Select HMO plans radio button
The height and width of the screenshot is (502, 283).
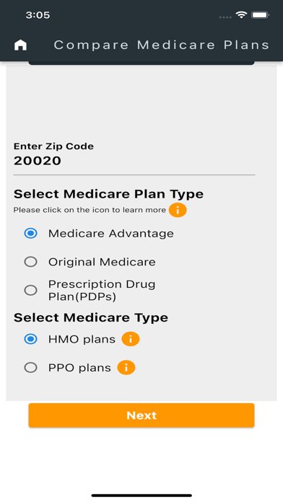coord(31,339)
